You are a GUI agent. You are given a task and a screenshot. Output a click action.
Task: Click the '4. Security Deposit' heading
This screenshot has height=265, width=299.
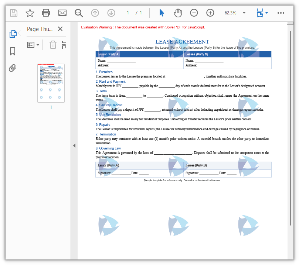109,105
